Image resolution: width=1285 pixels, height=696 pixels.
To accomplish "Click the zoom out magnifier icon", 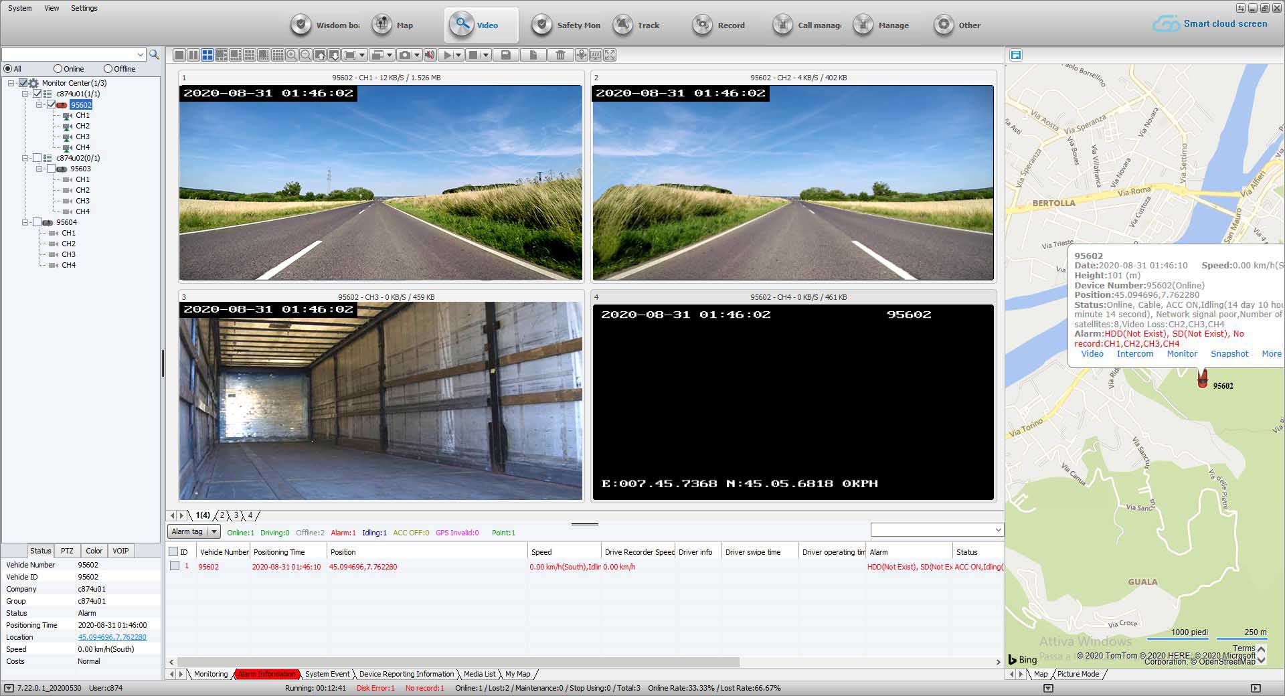I will (x=305, y=56).
